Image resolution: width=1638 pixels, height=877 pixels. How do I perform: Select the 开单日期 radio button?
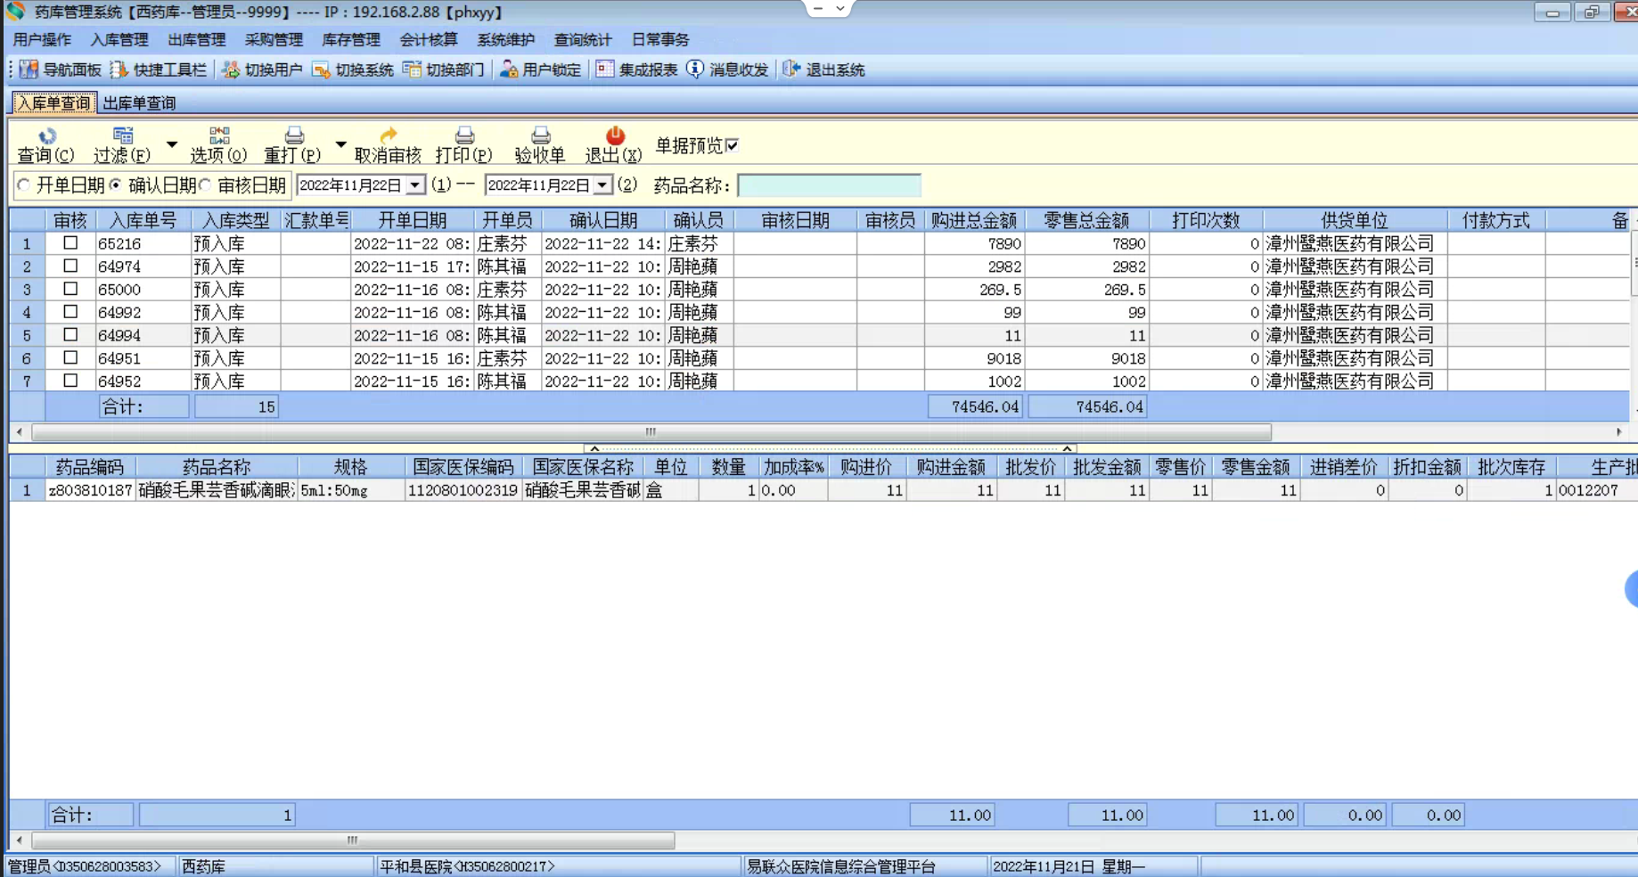23,185
